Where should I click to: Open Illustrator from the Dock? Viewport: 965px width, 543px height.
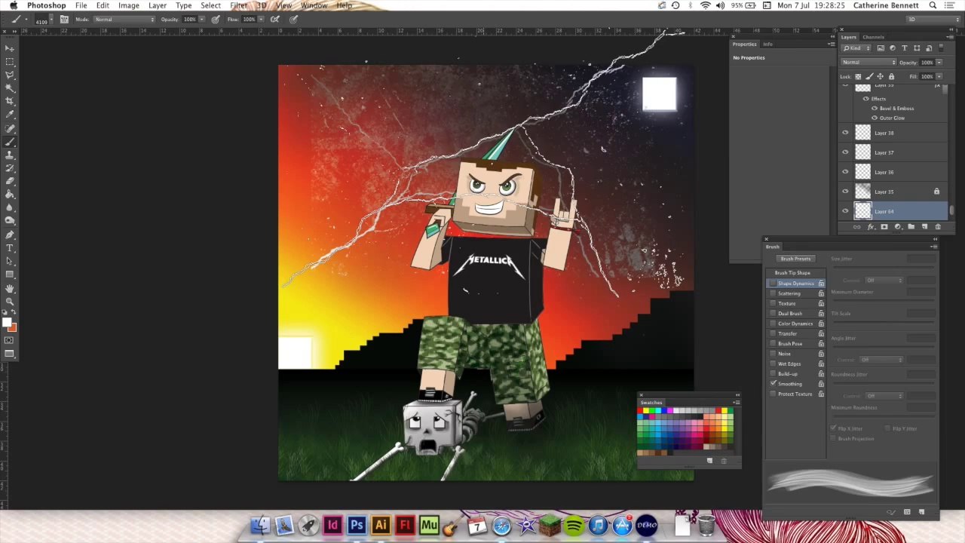pos(381,525)
